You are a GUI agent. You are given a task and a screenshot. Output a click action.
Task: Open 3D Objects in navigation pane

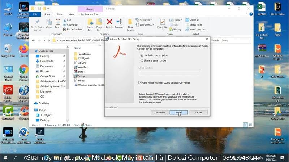46,115
